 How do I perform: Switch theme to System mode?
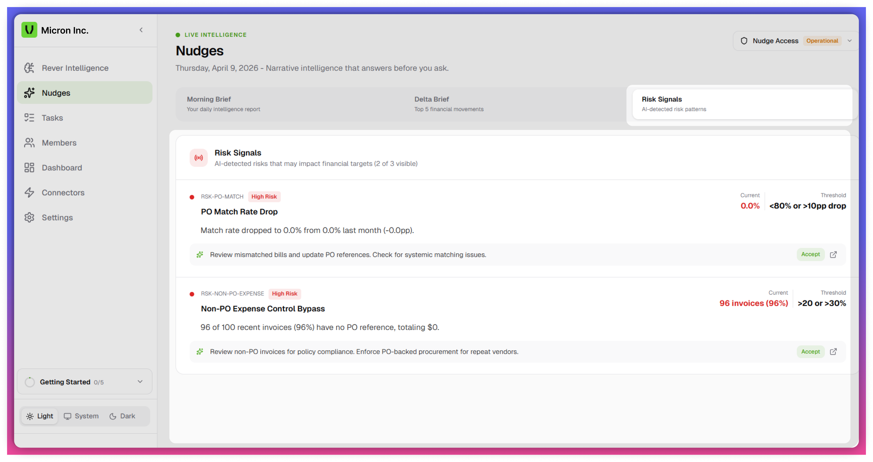click(81, 416)
